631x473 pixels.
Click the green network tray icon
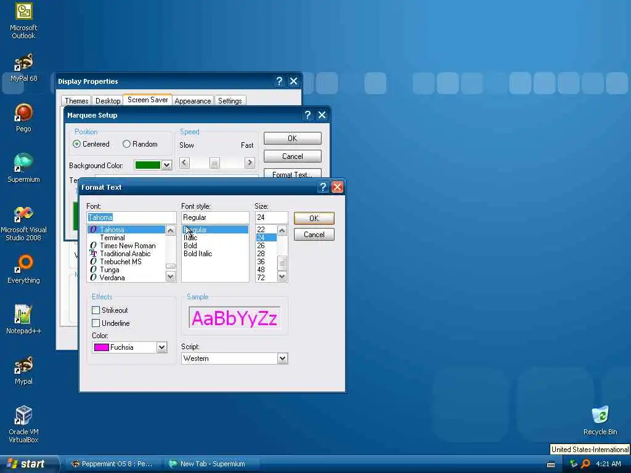[x=574, y=464]
